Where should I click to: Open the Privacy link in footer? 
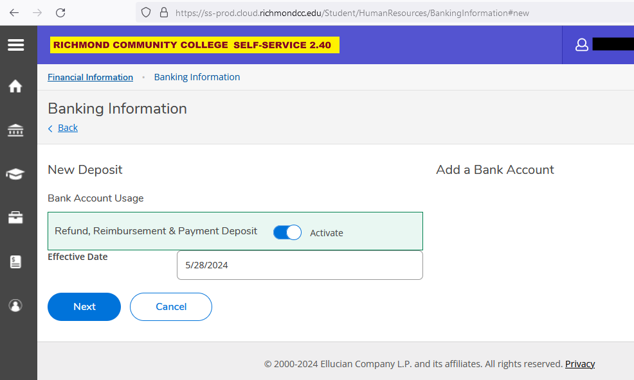[x=579, y=364]
